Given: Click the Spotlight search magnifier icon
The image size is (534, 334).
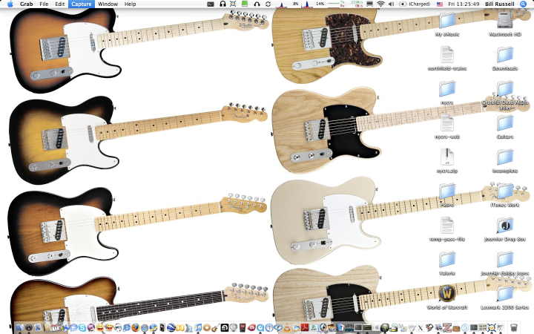Looking at the screenshot, I should point(524,4).
